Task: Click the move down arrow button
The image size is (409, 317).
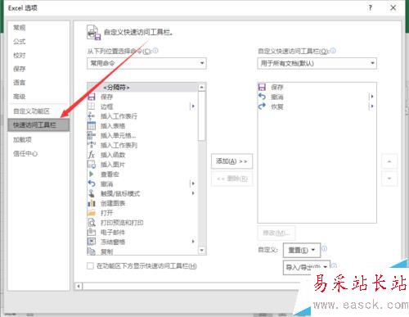Action: (x=389, y=179)
